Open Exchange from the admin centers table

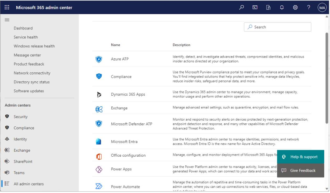119,108
